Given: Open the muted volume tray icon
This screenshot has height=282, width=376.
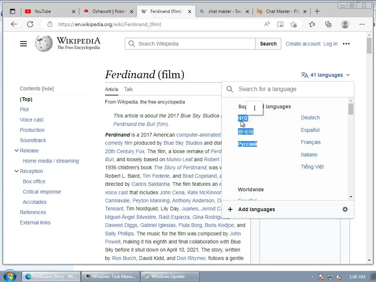Looking at the screenshot, I should point(339,277).
